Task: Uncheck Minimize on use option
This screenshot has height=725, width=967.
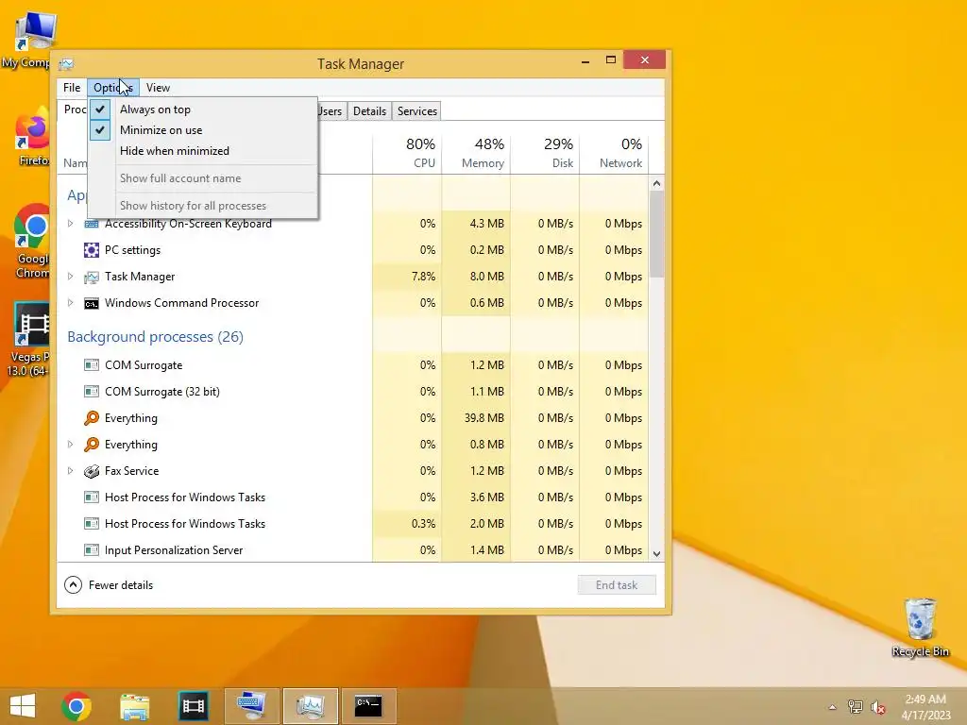Action: (x=204, y=130)
